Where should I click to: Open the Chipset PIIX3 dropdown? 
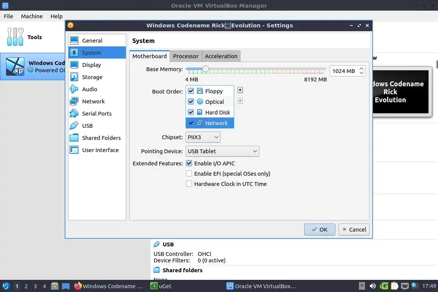(x=203, y=137)
